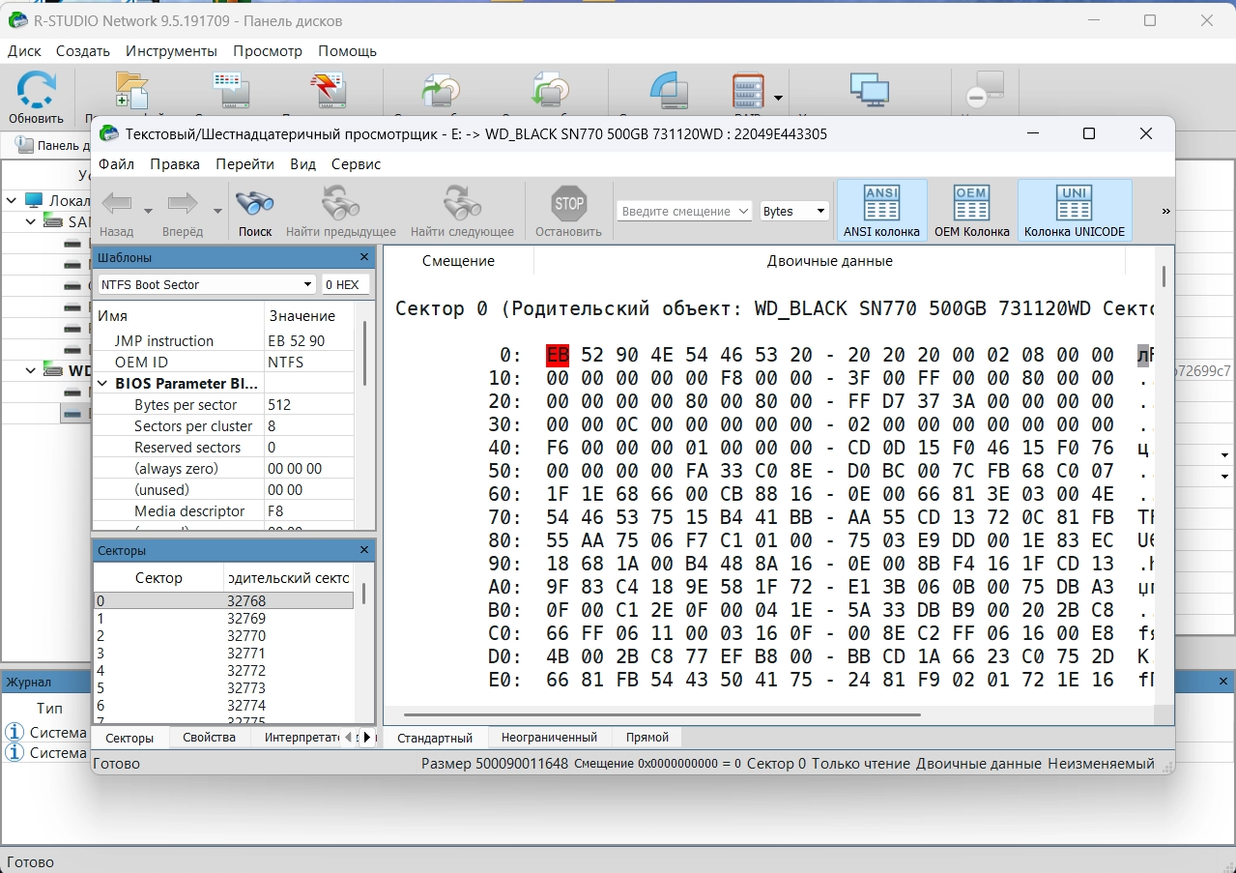
Task: Click the RAID toolbar dropdown arrow in main window
Action: (779, 98)
